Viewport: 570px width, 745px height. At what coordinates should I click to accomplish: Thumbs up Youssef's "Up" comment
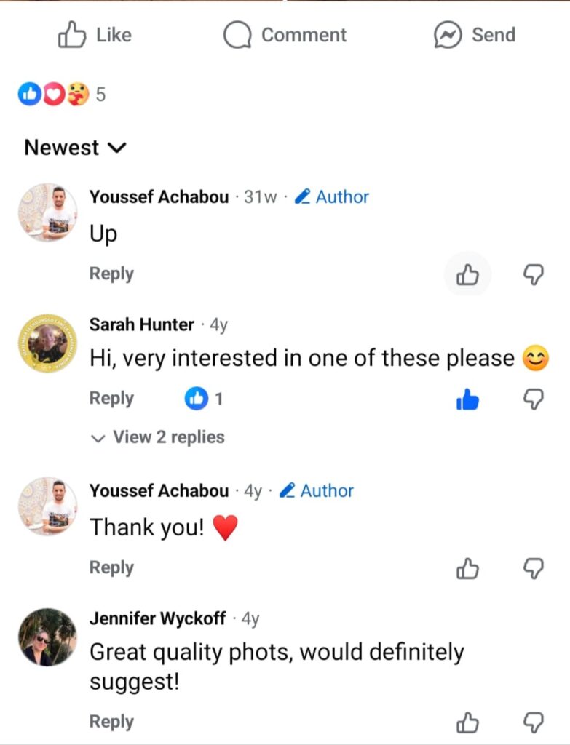click(467, 274)
